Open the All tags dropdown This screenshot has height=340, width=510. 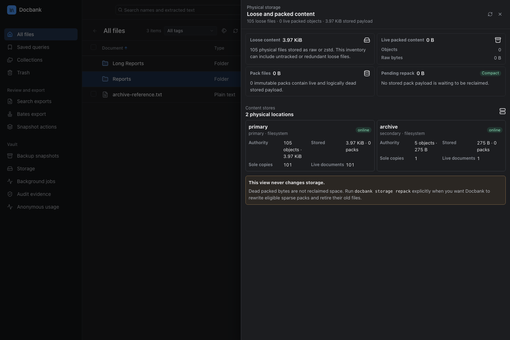(191, 31)
